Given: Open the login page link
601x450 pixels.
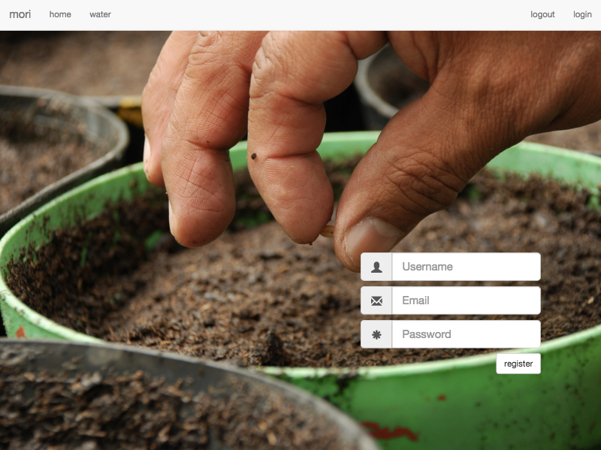Looking at the screenshot, I should [582, 14].
